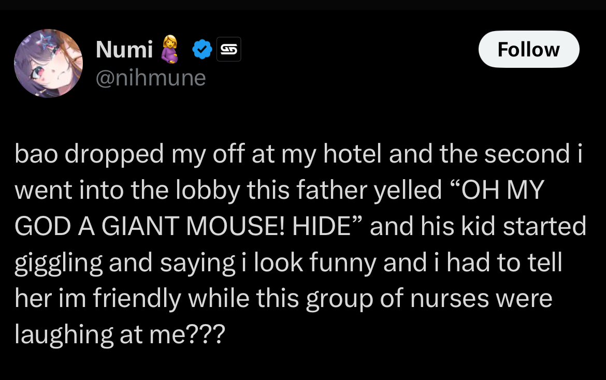The image size is (606, 380).
Task: Open Numi's anime profile avatar
Action: click(48, 64)
